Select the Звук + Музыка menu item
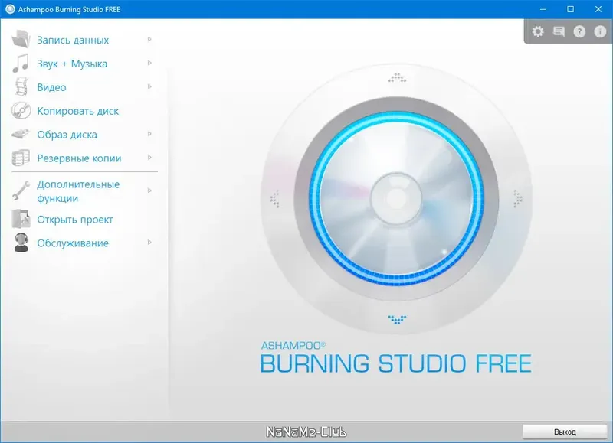Image resolution: width=613 pixels, height=443 pixels. click(72, 64)
